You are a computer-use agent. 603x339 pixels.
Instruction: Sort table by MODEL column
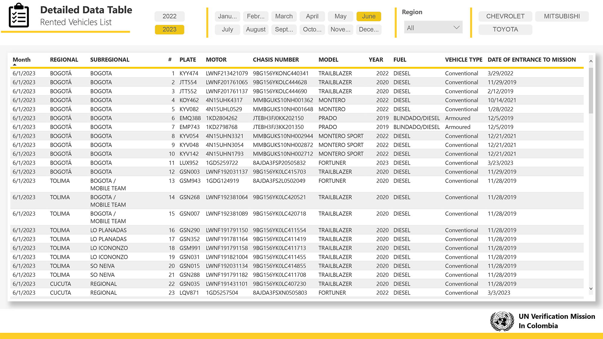[x=328, y=60]
